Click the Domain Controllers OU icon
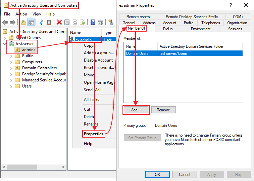 (x=17, y=68)
